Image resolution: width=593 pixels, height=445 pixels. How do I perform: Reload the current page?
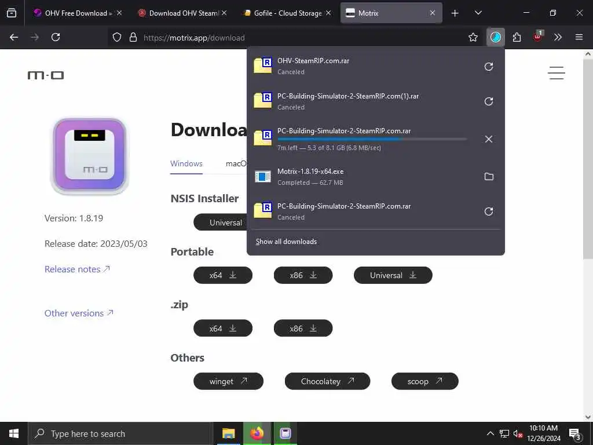(56, 37)
